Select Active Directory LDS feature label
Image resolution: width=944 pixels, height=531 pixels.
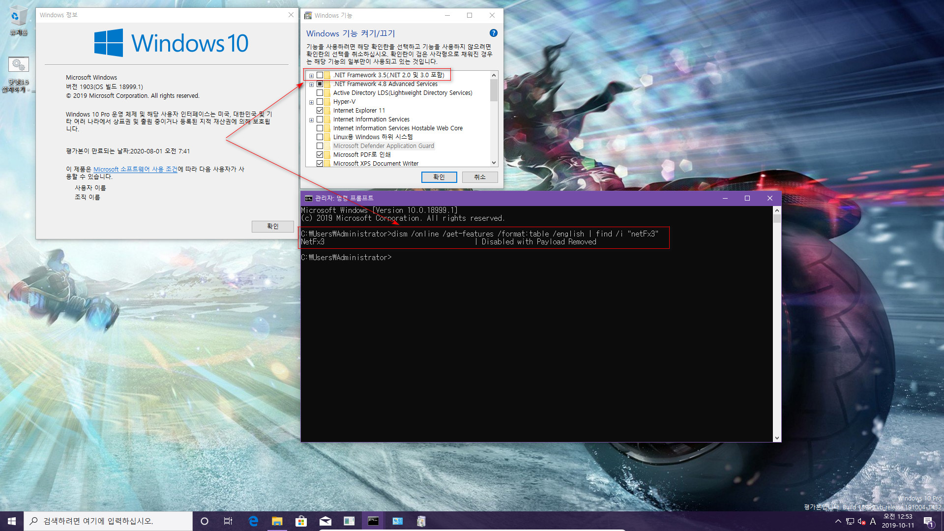[403, 93]
